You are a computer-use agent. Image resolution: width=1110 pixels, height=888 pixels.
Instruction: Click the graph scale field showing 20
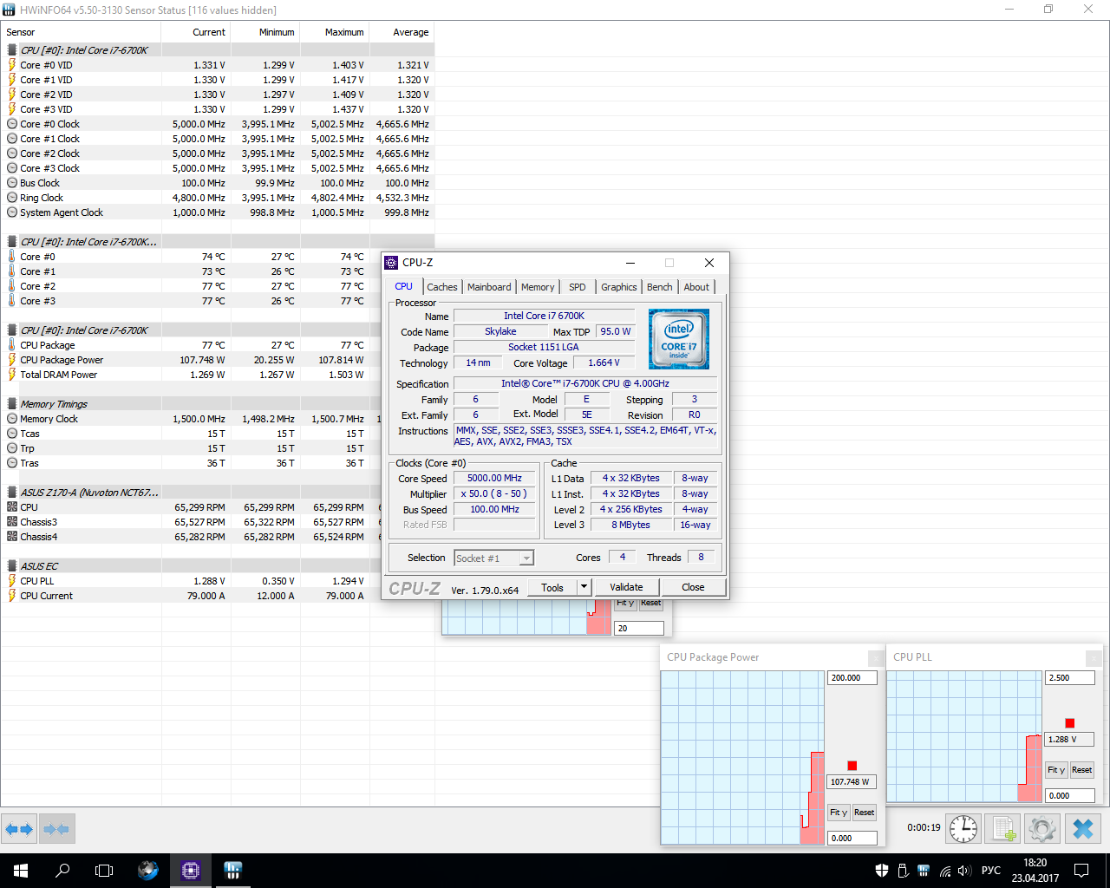click(x=639, y=629)
